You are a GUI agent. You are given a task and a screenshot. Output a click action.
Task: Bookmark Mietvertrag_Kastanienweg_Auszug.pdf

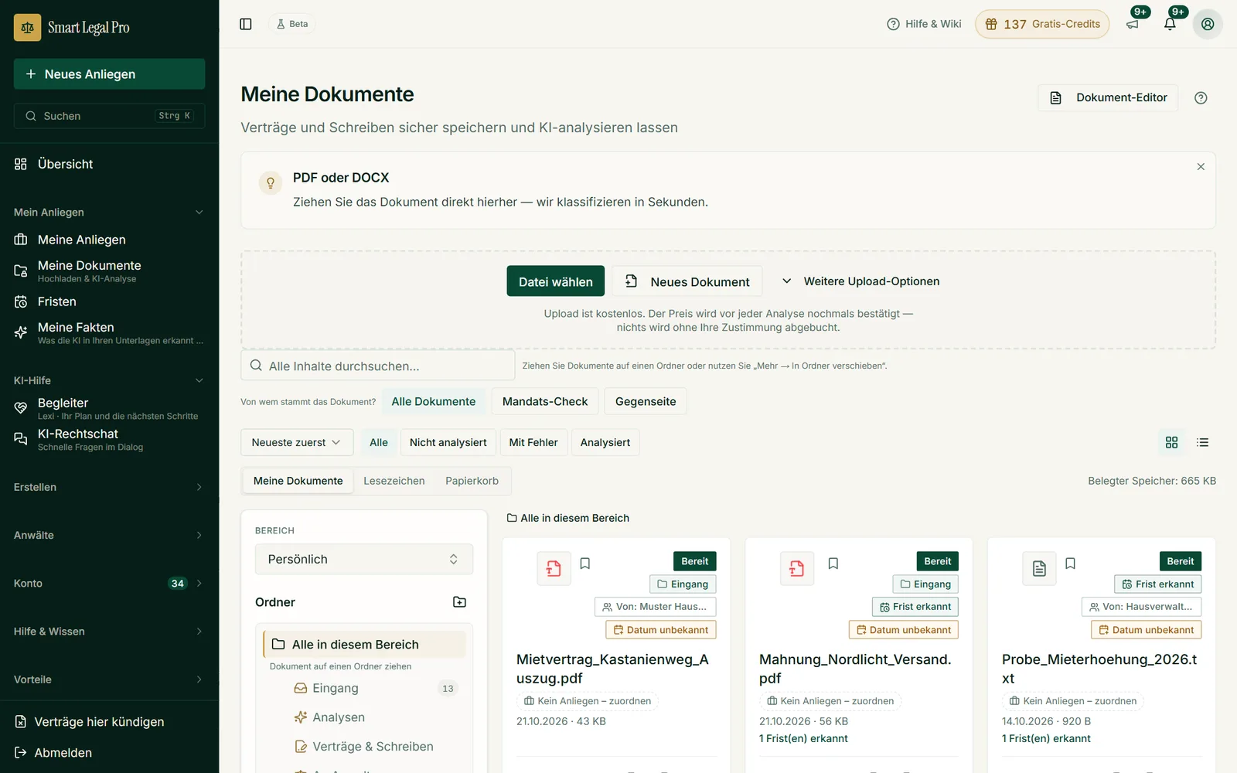coord(585,564)
